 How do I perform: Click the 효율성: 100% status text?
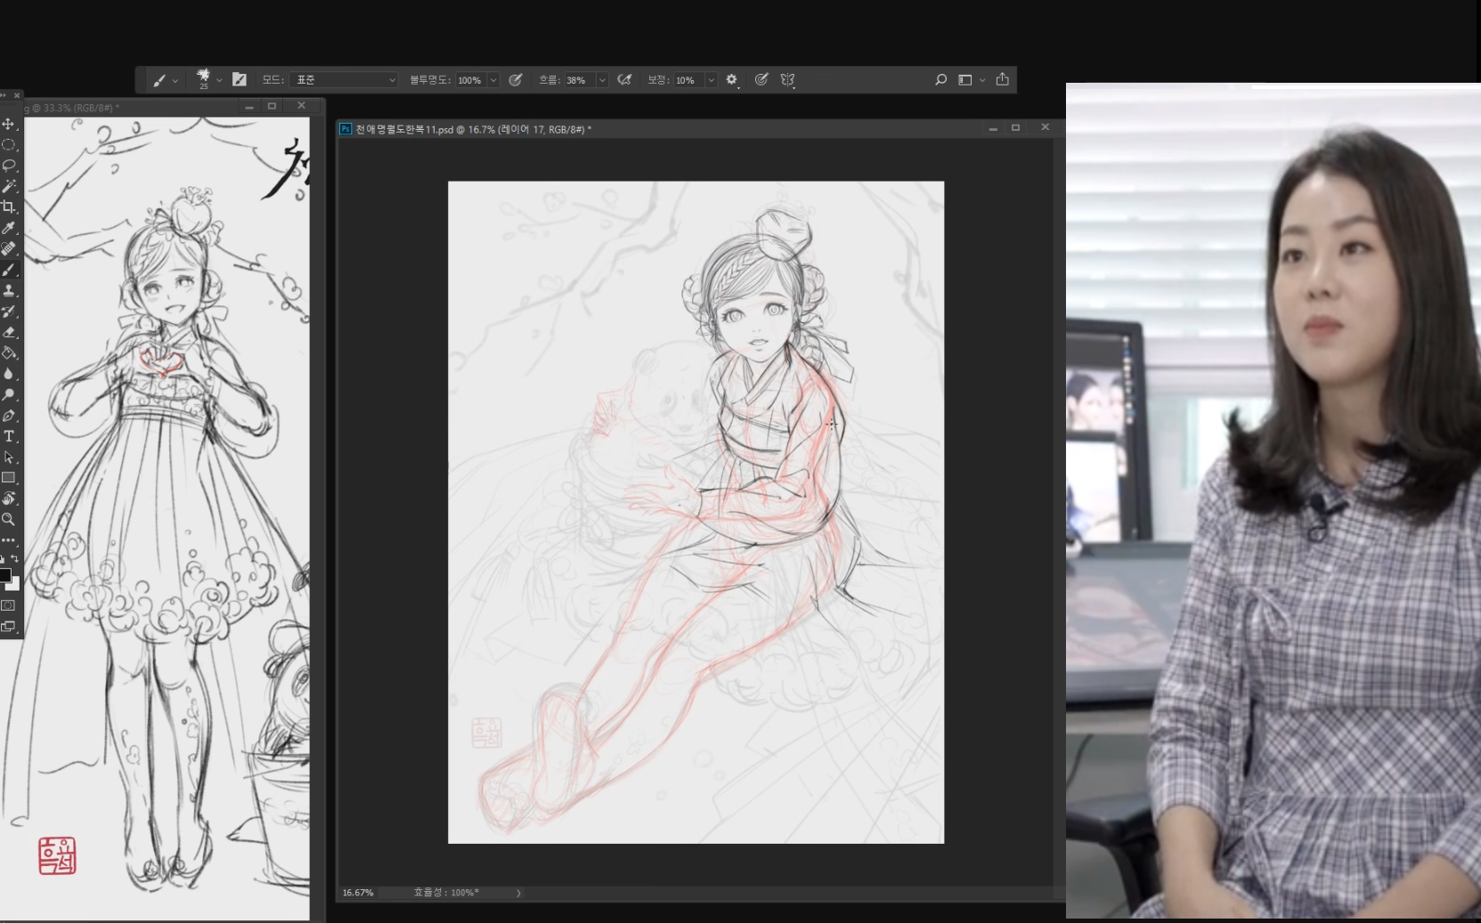pyautogui.click(x=446, y=892)
